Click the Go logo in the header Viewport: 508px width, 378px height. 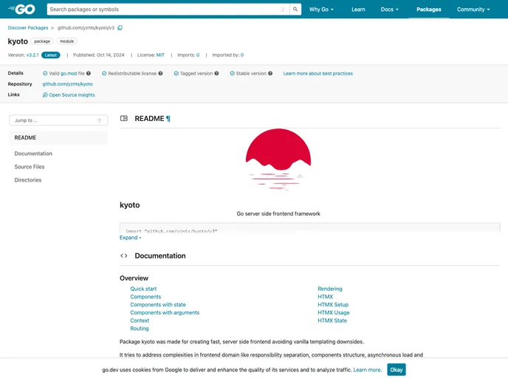21,10
